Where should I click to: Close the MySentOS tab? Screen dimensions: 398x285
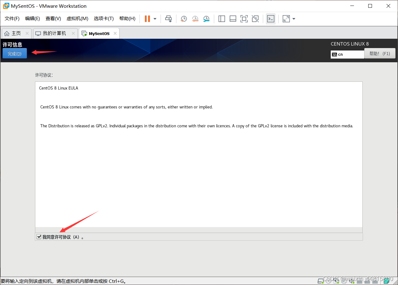click(x=115, y=33)
